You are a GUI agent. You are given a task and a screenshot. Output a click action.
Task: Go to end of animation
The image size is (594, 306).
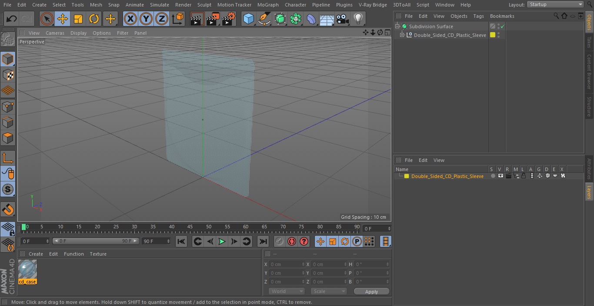coord(263,241)
